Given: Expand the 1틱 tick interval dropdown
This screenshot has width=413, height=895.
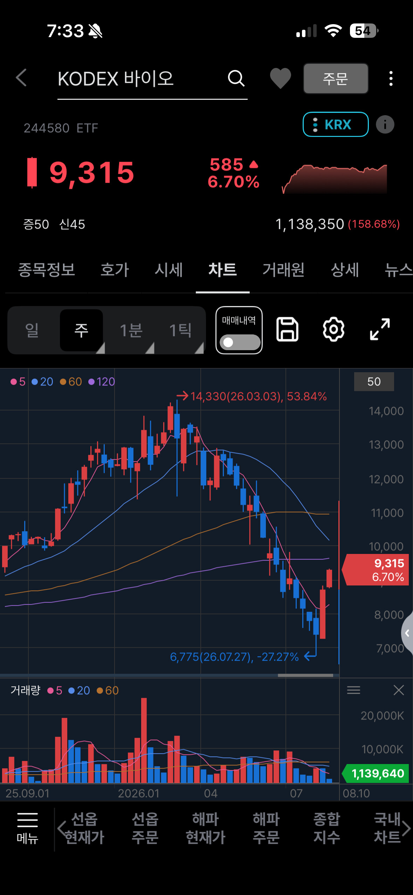Looking at the screenshot, I should [180, 330].
